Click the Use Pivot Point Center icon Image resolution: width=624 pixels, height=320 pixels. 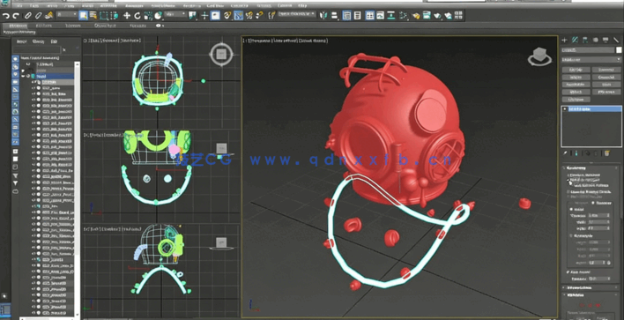[192, 16]
